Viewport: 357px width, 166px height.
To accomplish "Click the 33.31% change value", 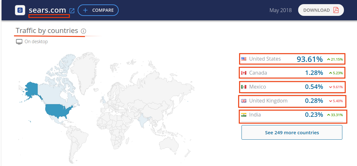I will pyautogui.click(x=337, y=115).
